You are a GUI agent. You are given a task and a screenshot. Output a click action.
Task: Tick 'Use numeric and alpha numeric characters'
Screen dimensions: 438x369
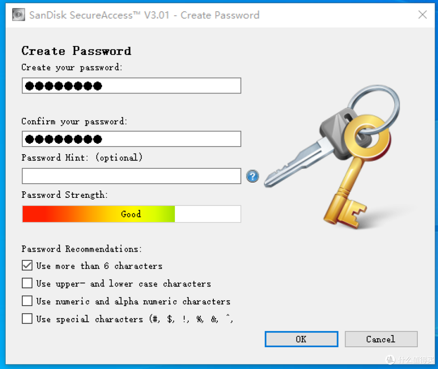[x=27, y=301]
